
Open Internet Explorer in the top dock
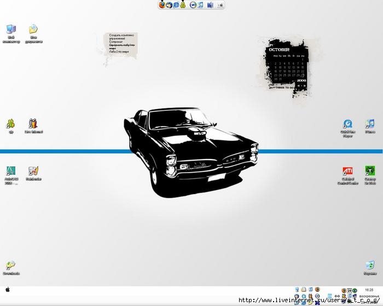pyautogui.click(x=176, y=5)
